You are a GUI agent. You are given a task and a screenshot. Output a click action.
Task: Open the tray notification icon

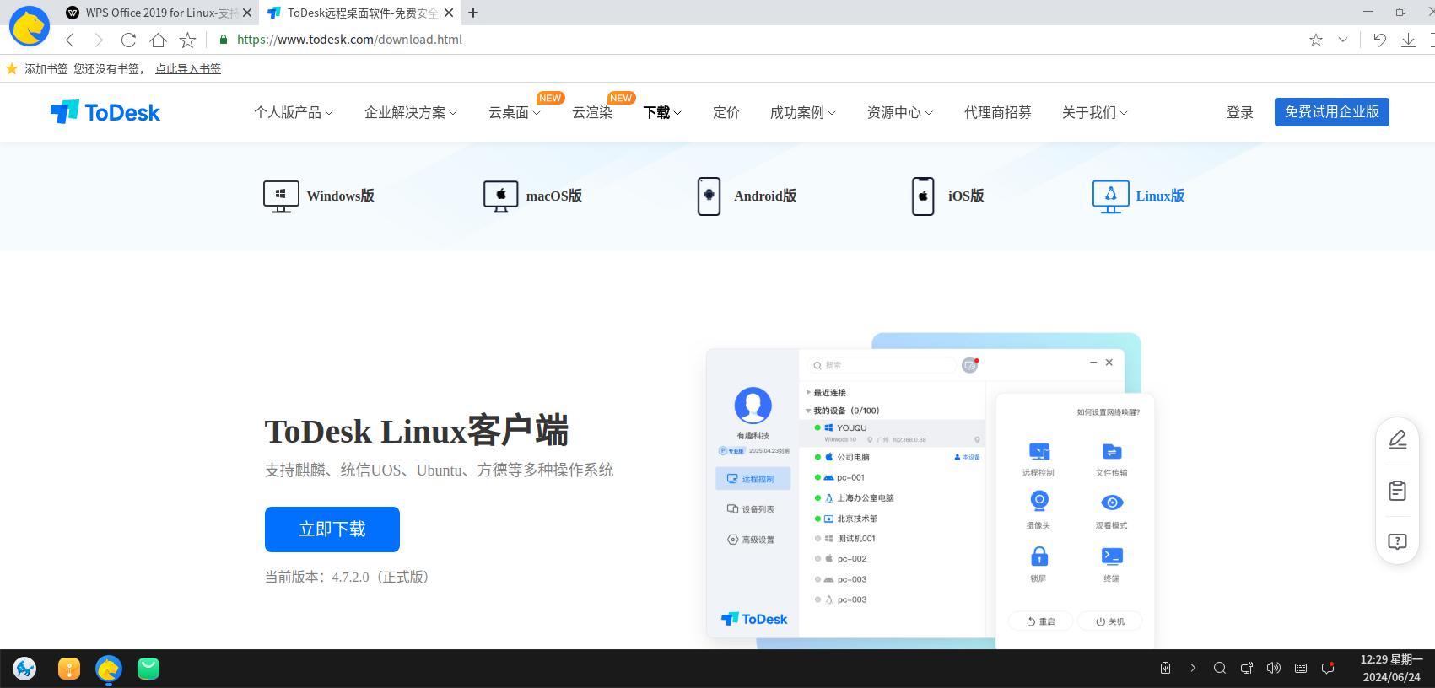1328,669
